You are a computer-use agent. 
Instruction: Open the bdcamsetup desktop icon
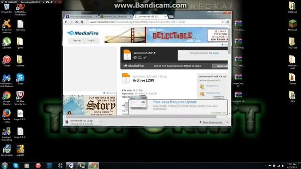pyautogui.click(x=7, y=150)
